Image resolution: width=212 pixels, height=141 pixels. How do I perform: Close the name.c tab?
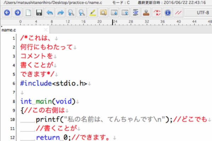point(46,30)
